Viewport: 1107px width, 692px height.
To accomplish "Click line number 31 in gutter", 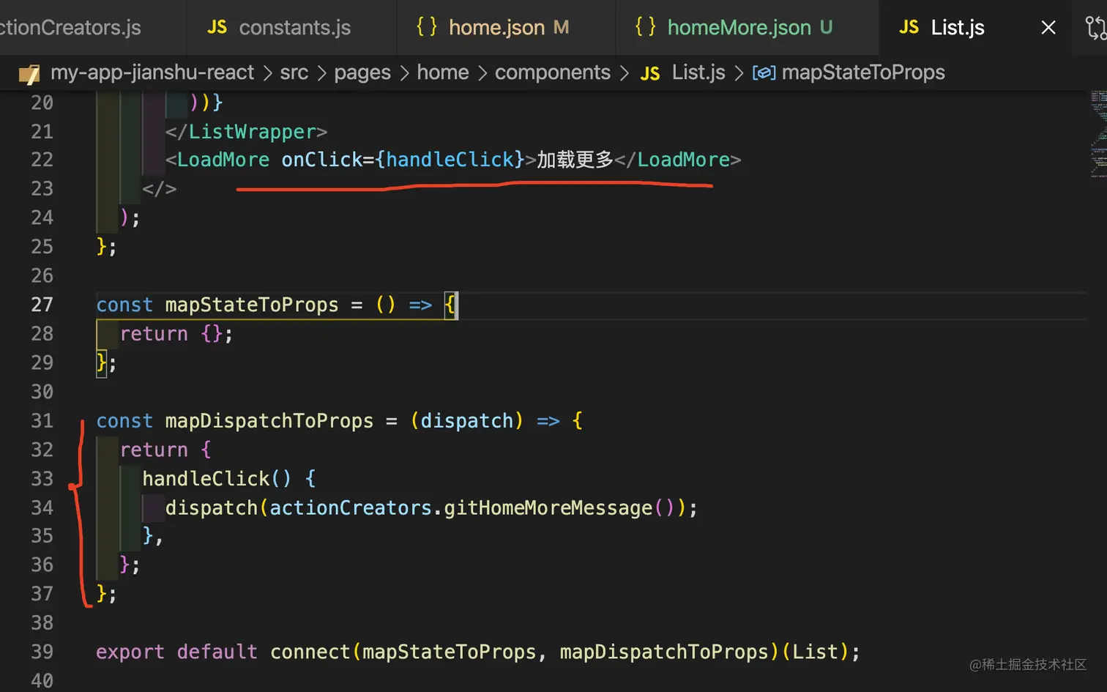I will (42, 421).
